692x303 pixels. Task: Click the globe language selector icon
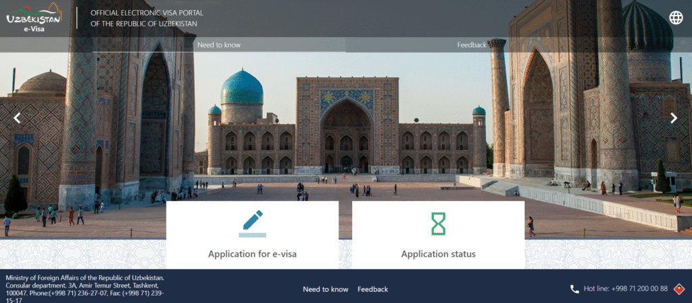[x=676, y=18]
